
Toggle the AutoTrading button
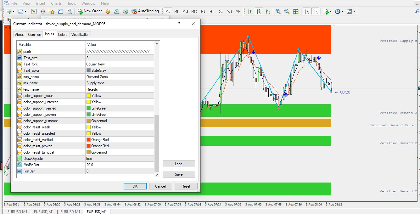pos(145,11)
